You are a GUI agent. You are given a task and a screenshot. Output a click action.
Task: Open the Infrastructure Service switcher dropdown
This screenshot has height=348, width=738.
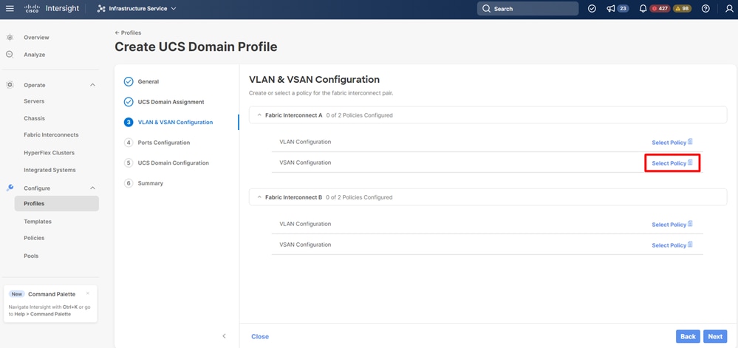137,8
